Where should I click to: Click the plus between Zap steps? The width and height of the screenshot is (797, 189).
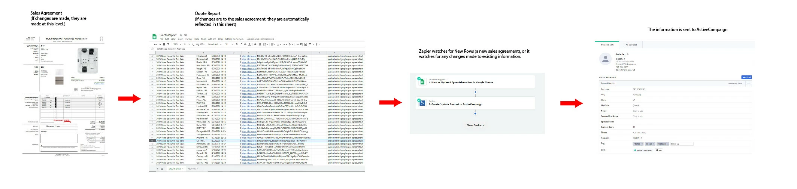[x=475, y=92]
